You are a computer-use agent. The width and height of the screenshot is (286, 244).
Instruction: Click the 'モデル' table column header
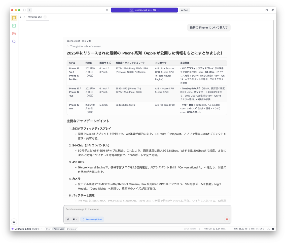pyautogui.click(x=72, y=63)
